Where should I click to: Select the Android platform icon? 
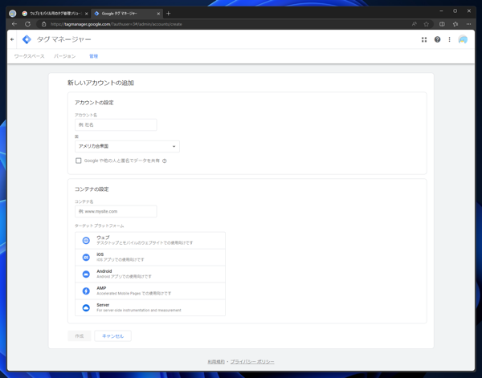[x=86, y=274]
